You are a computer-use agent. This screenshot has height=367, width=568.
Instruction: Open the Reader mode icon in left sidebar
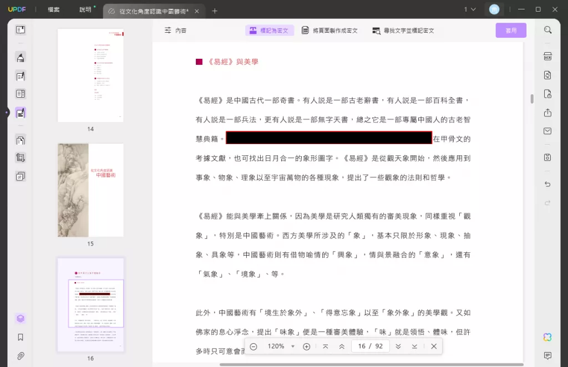21,30
